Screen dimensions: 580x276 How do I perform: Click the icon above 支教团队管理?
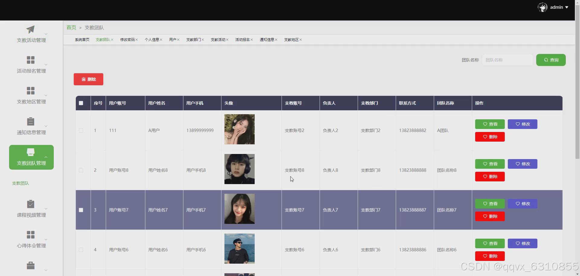pyautogui.click(x=31, y=152)
